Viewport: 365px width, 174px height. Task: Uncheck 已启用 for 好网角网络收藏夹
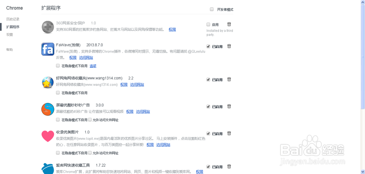(208, 80)
